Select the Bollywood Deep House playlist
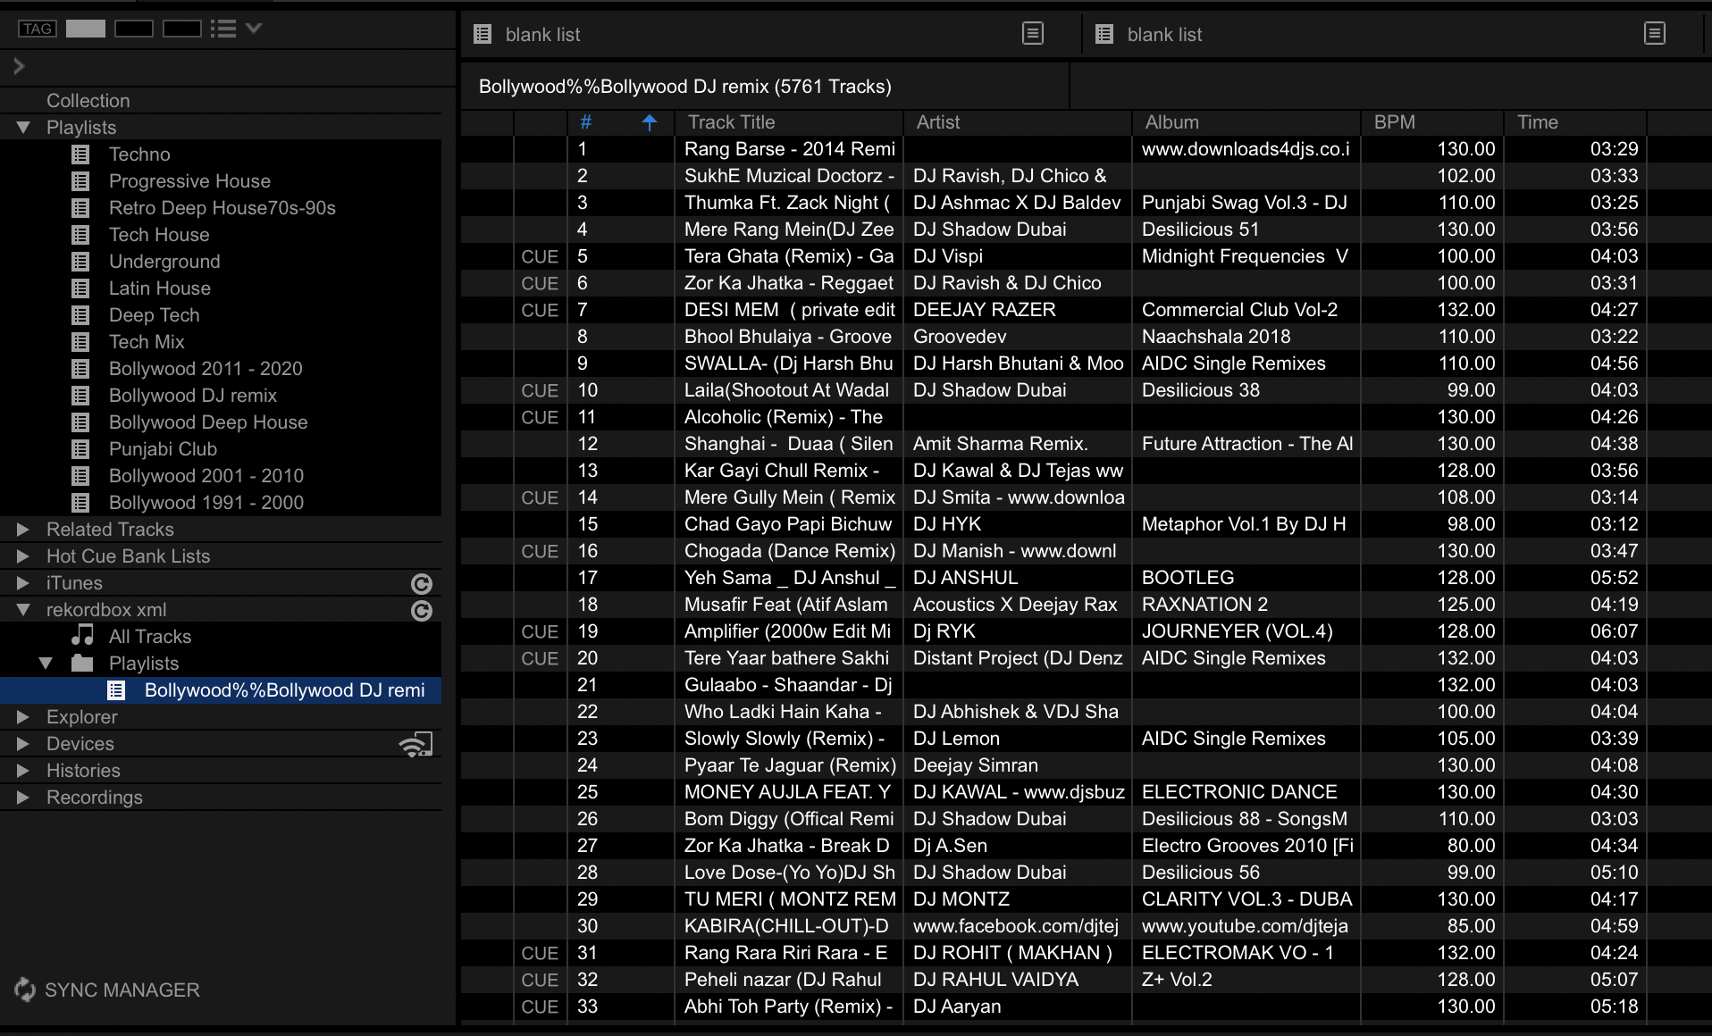This screenshot has width=1712, height=1036. point(207,422)
